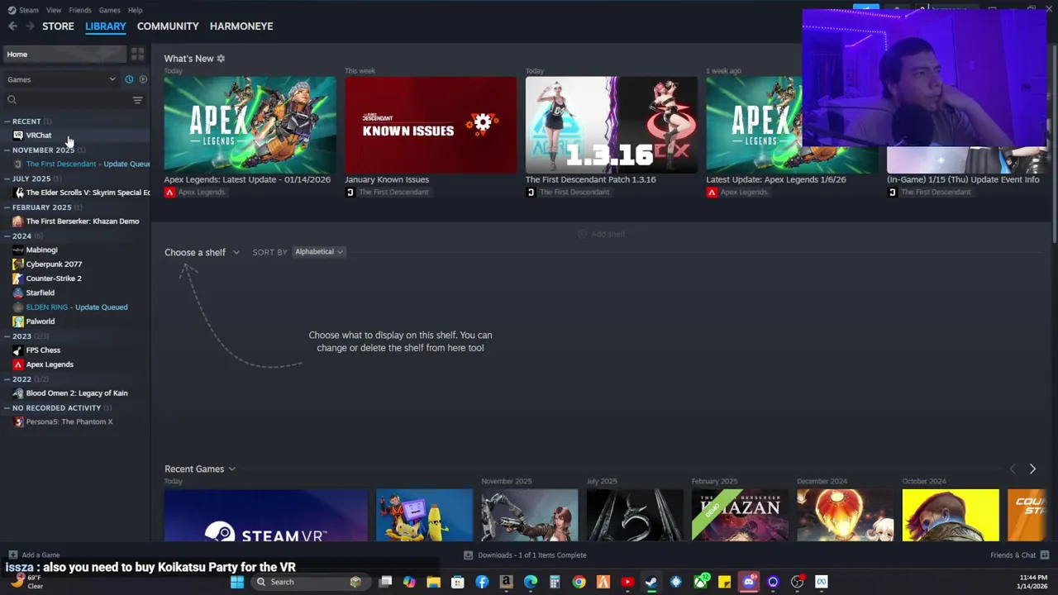Open Steam icon in taskbar
The image size is (1058, 595).
651,582
